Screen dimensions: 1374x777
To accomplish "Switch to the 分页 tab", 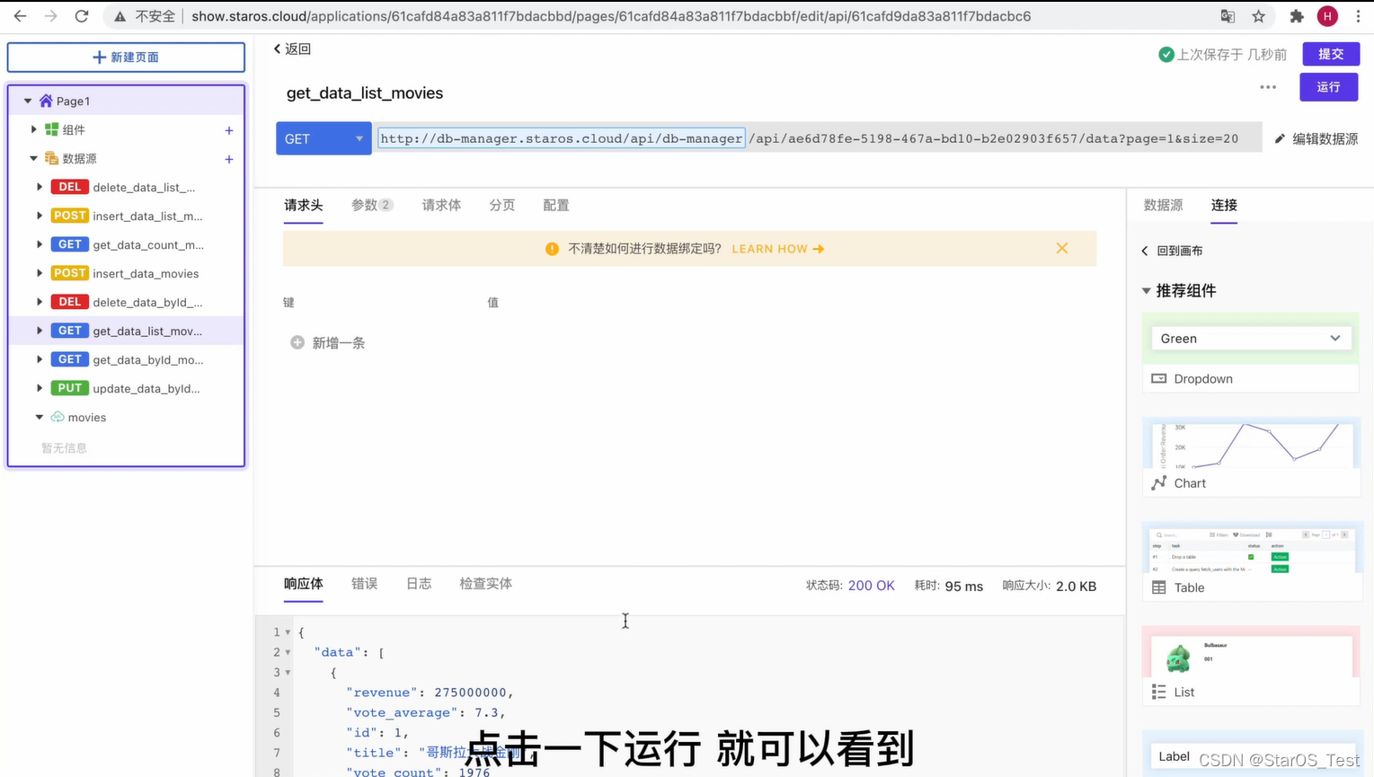I will (502, 205).
